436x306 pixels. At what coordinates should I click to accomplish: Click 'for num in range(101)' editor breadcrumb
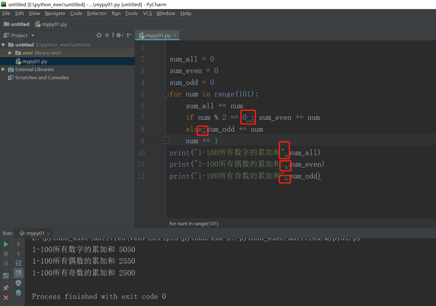coord(194,223)
